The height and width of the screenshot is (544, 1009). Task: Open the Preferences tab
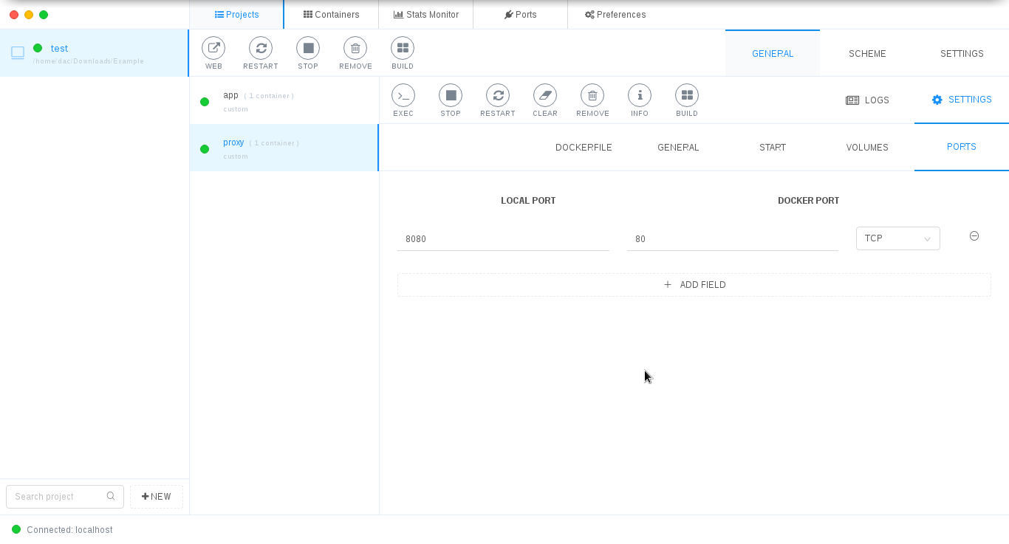pyautogui.click(x=615, y=15)
